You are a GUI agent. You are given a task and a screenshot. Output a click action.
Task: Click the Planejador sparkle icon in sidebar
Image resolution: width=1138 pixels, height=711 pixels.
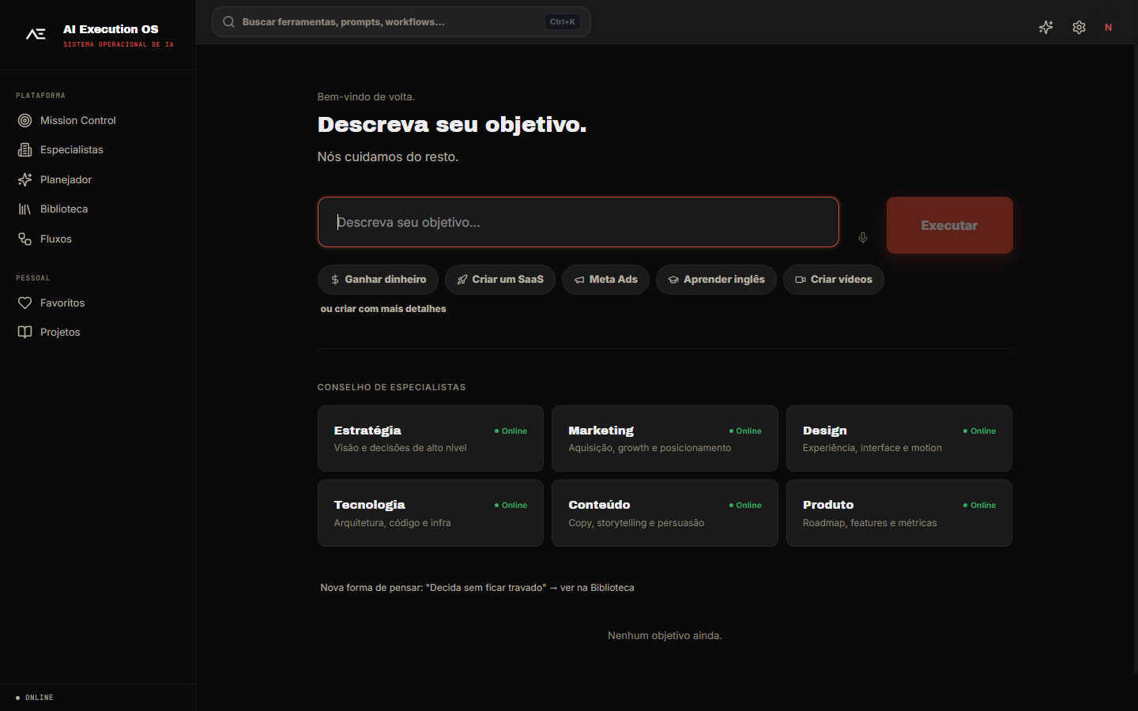coord(25,180)
